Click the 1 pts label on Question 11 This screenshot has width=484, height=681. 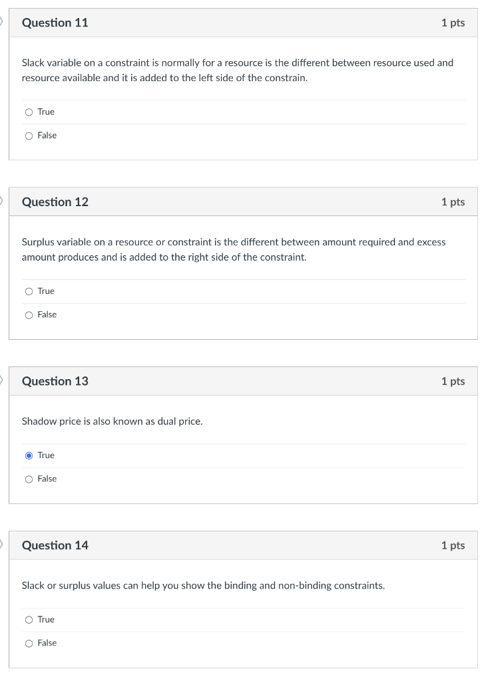pyautogui.click(x=453, y=22)
